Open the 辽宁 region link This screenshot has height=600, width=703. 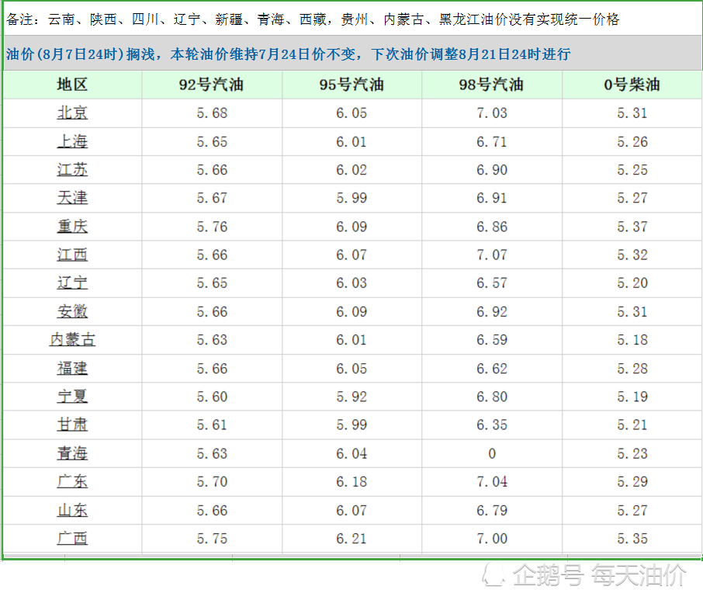tap(72, 283)
